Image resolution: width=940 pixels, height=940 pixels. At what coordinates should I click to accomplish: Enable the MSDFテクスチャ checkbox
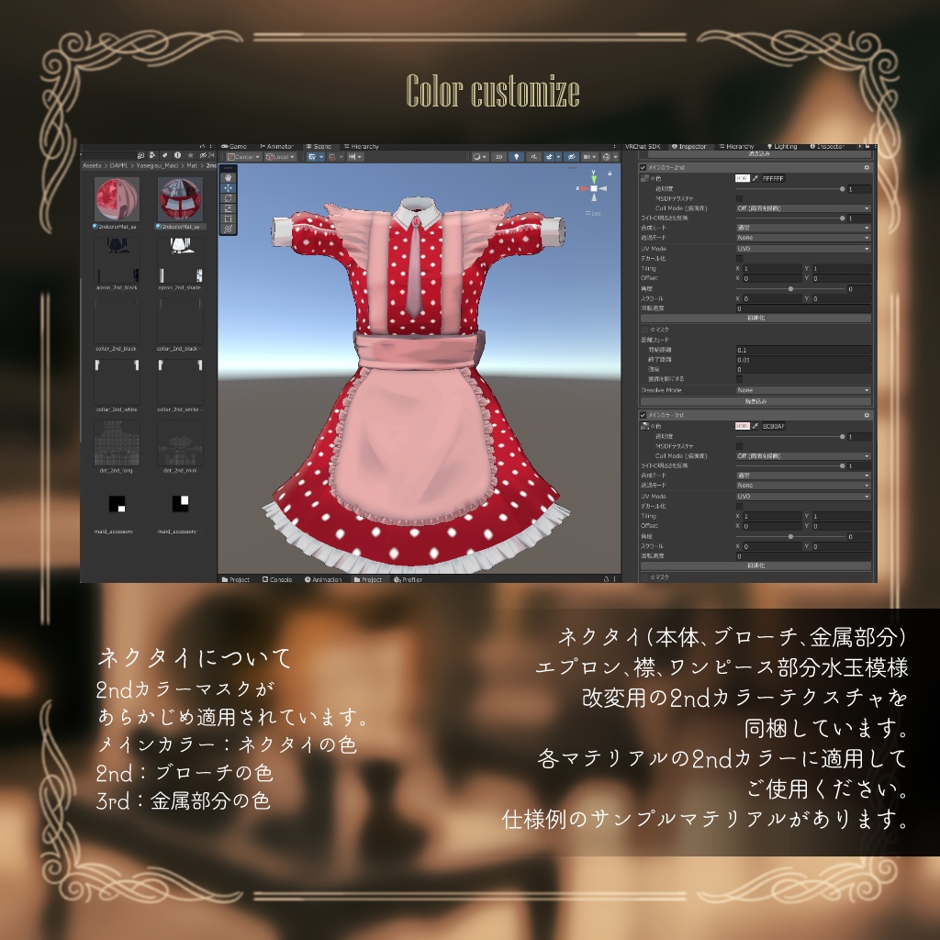click(739, 199)
